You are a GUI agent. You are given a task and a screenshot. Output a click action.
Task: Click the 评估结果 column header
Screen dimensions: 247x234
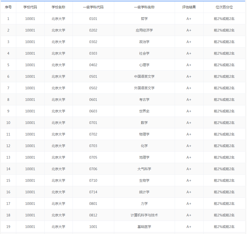click(x=189, y=7)
